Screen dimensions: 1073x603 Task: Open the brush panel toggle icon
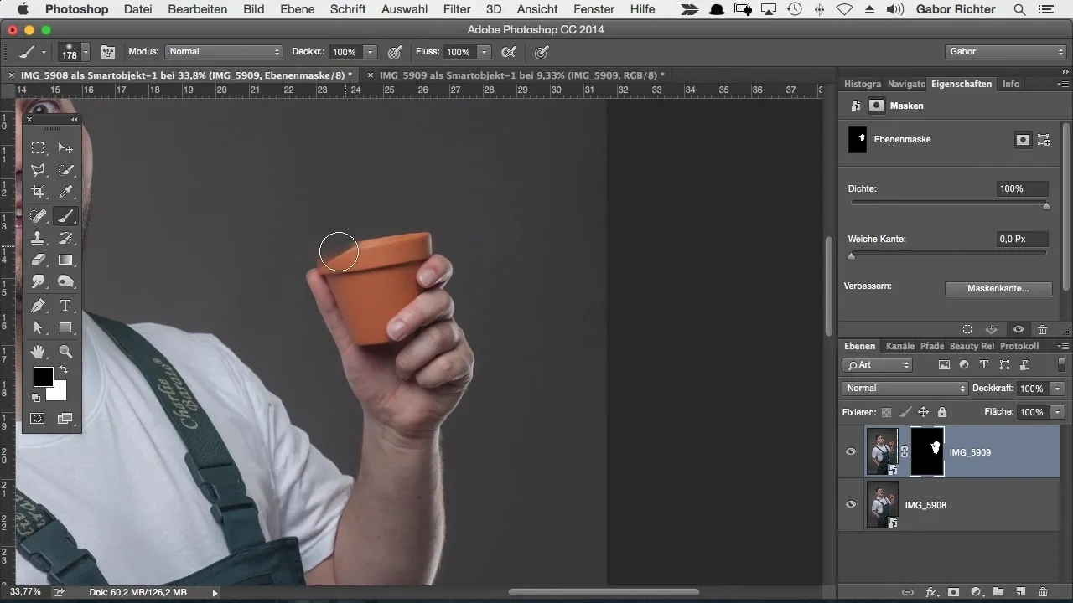tap(108, 52)
